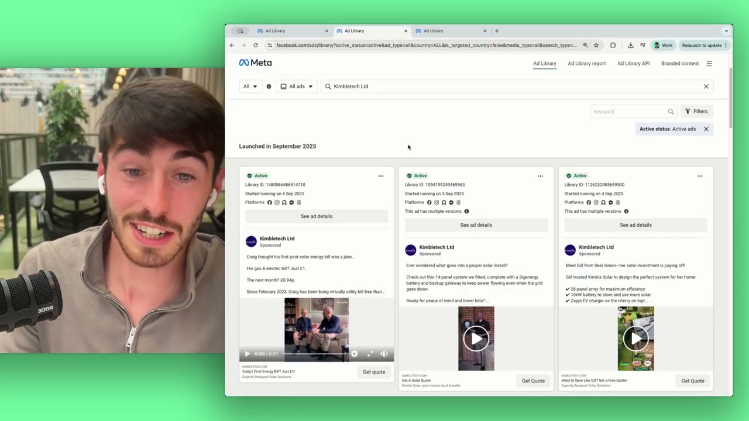Screen dimensions: 749x421
Task: Open the hamburger menu beside Branded content
Action: pyautogui.click(x=709, y=64)
